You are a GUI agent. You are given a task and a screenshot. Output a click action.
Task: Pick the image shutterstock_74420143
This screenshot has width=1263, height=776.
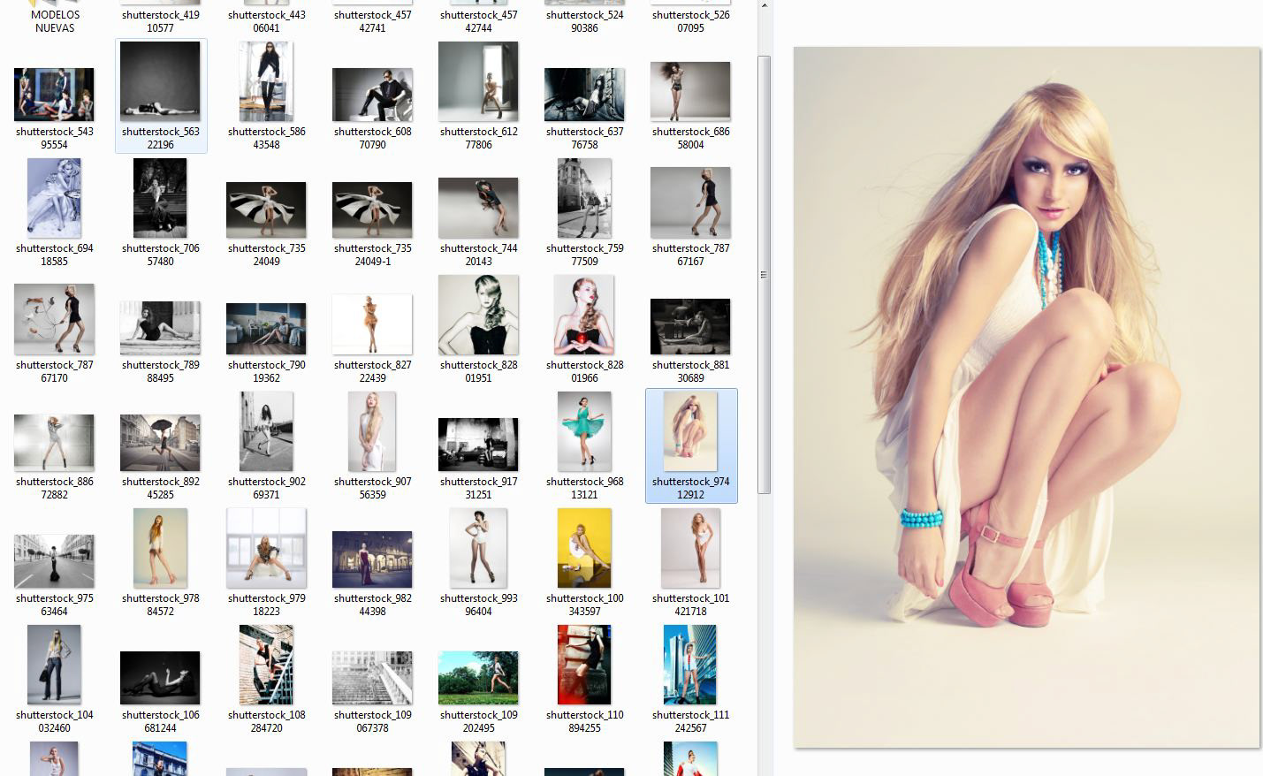[x=478, y=208]
